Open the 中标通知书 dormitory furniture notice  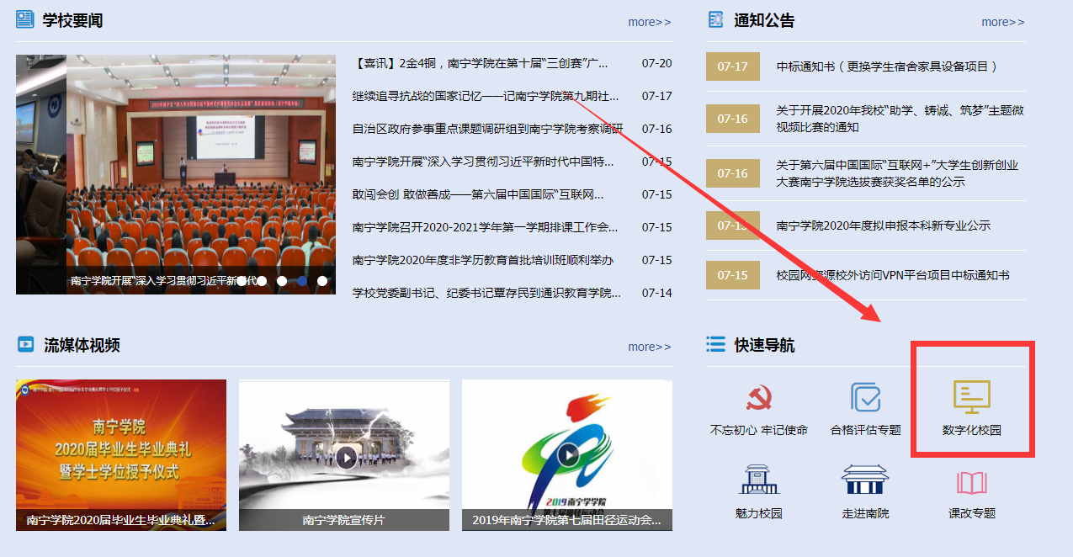(x=886, y=66)
